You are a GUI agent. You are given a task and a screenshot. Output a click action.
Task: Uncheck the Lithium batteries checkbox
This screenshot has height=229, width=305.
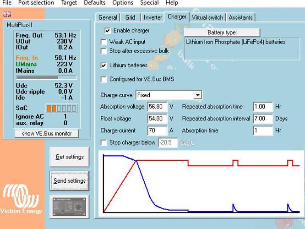[x=103, y=65]
